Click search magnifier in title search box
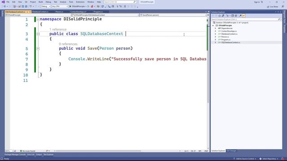The image size is (287, 161). point(135,2)
